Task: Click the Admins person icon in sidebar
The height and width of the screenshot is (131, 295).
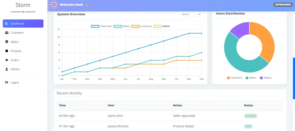Action: pos(7,69)
